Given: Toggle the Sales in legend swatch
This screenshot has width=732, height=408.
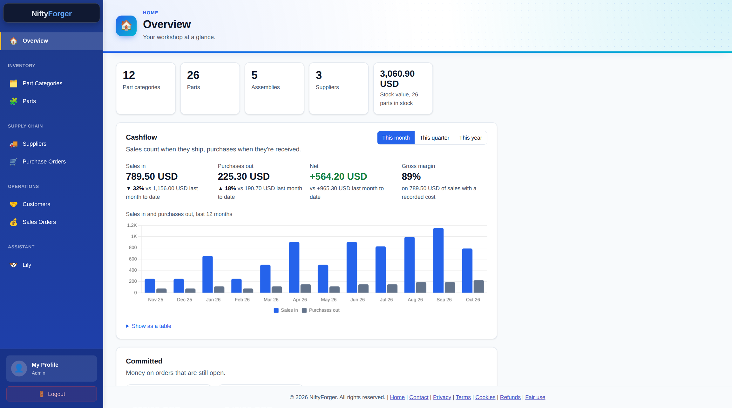Looking at the screenshot, I should 276,310.
